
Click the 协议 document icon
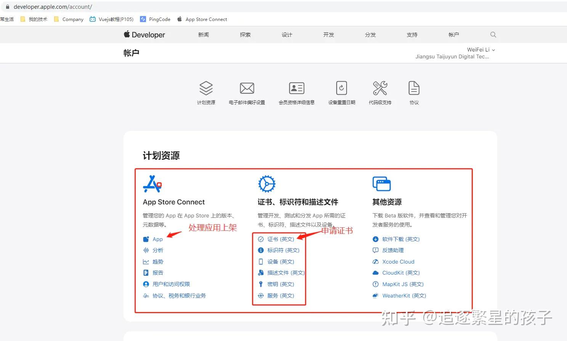(x=414, y=88)
